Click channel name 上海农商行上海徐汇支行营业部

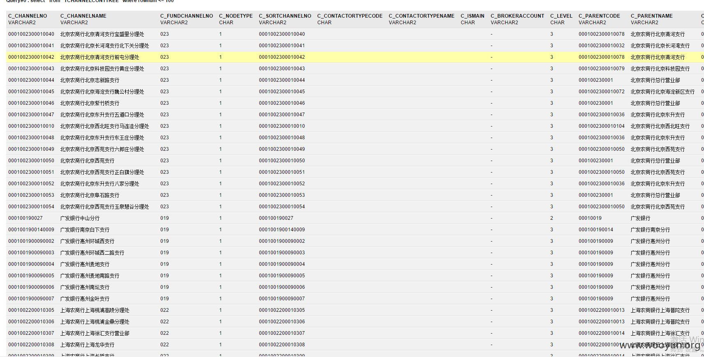point(95,333)
